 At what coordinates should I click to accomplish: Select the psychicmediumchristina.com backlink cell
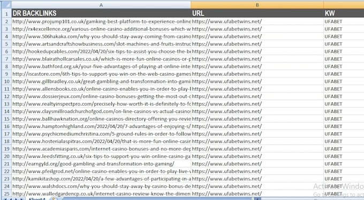101,134
